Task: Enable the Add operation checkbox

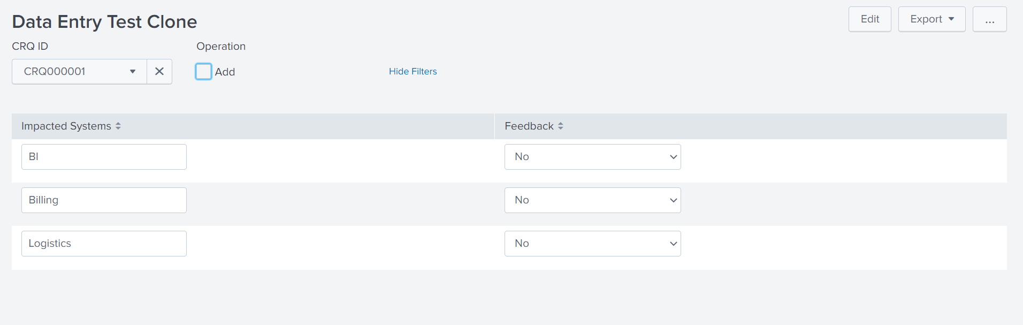Action: pos(203,71)
